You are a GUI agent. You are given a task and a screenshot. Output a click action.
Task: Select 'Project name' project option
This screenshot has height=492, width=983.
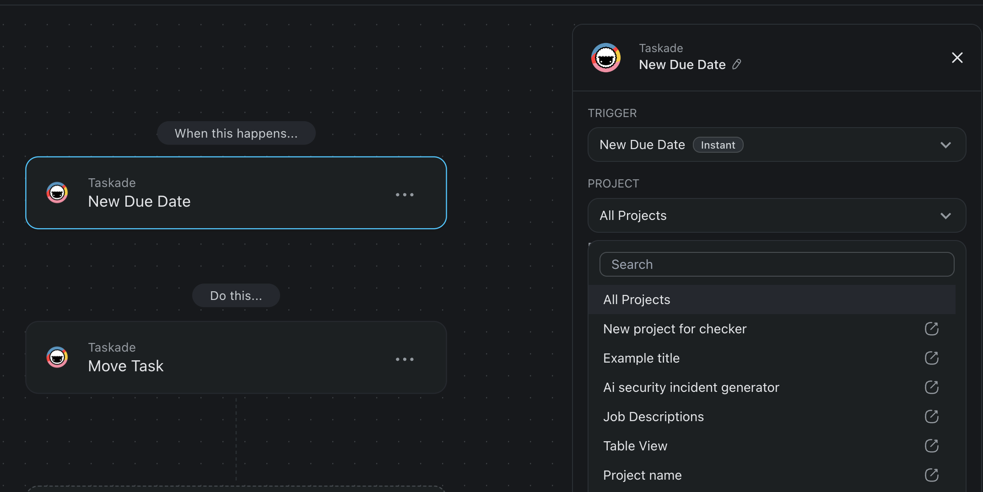point(772,475)
